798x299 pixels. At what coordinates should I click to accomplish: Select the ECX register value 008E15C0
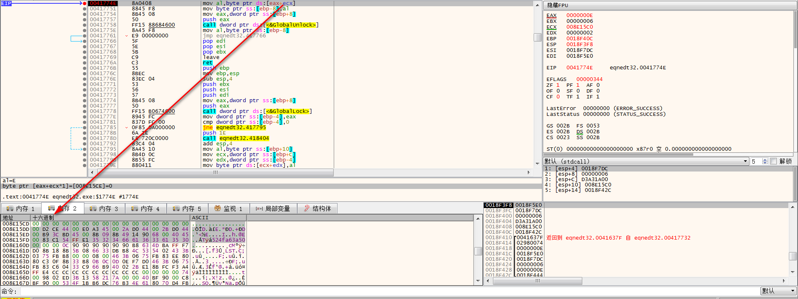(x=579, y=27)
